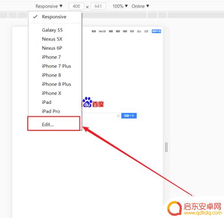Viewport: 224px width, 218px height.
Task: Choose iPhone 7 from device list
Action: click(55, 57)
